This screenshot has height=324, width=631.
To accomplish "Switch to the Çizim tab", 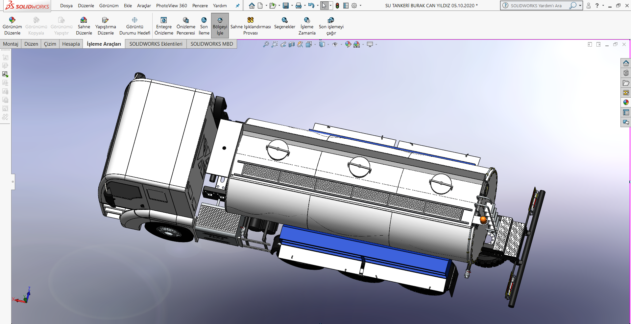I will click(x=50, y=44).
